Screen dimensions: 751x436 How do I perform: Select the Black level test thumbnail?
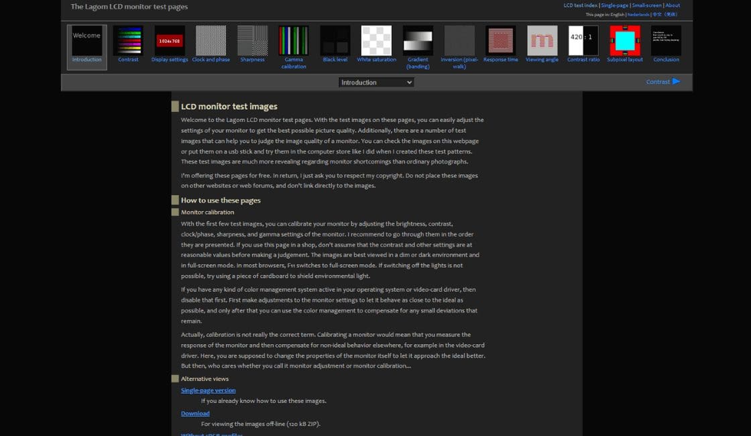[x=335, y=41]
